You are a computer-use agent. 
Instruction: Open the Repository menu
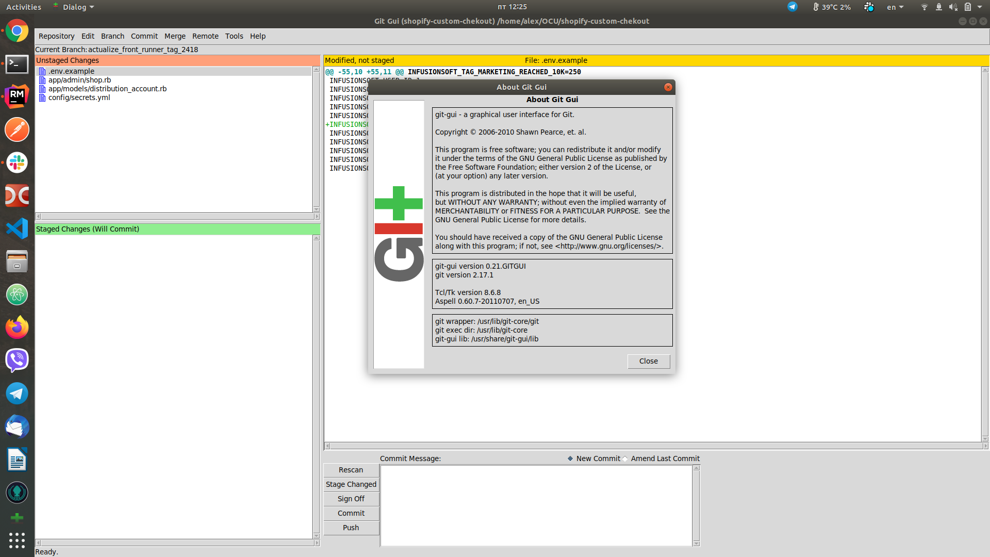(57, 36)
